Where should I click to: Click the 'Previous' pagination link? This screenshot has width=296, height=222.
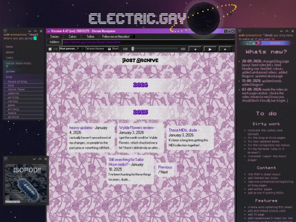(165, 167)
